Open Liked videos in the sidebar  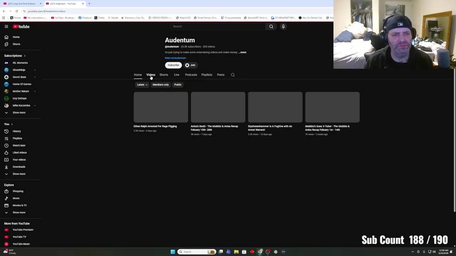click(20, 153)
